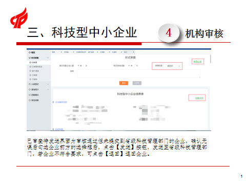
Task: Click the circle icon beside 常见问题
Action: 30,100
